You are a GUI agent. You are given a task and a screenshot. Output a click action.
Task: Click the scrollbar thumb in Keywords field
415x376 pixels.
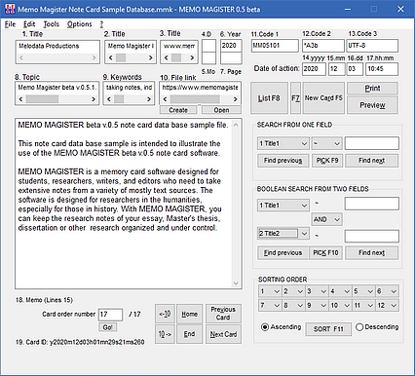pyautogui.click(x=119, y=99)
